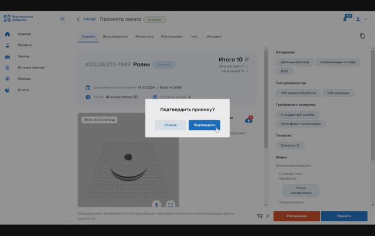Click the Алюминиевые сплавы material chip
The height and width of the screenshot is (236, 375).
click(x=337, y=62)
